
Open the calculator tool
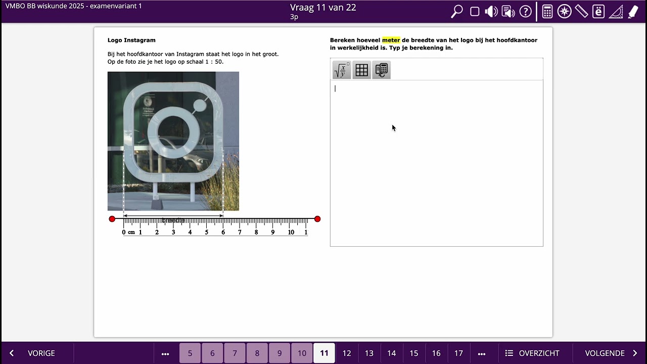coord(547,12)
